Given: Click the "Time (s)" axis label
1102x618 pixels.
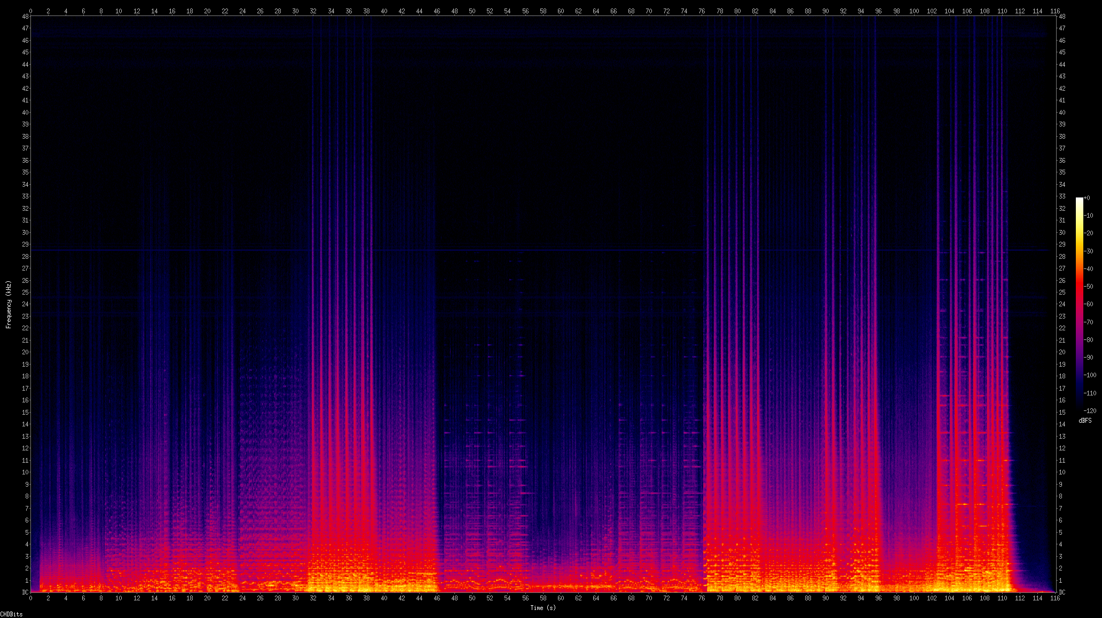Looking at the screenshot, I should (542, 607).
